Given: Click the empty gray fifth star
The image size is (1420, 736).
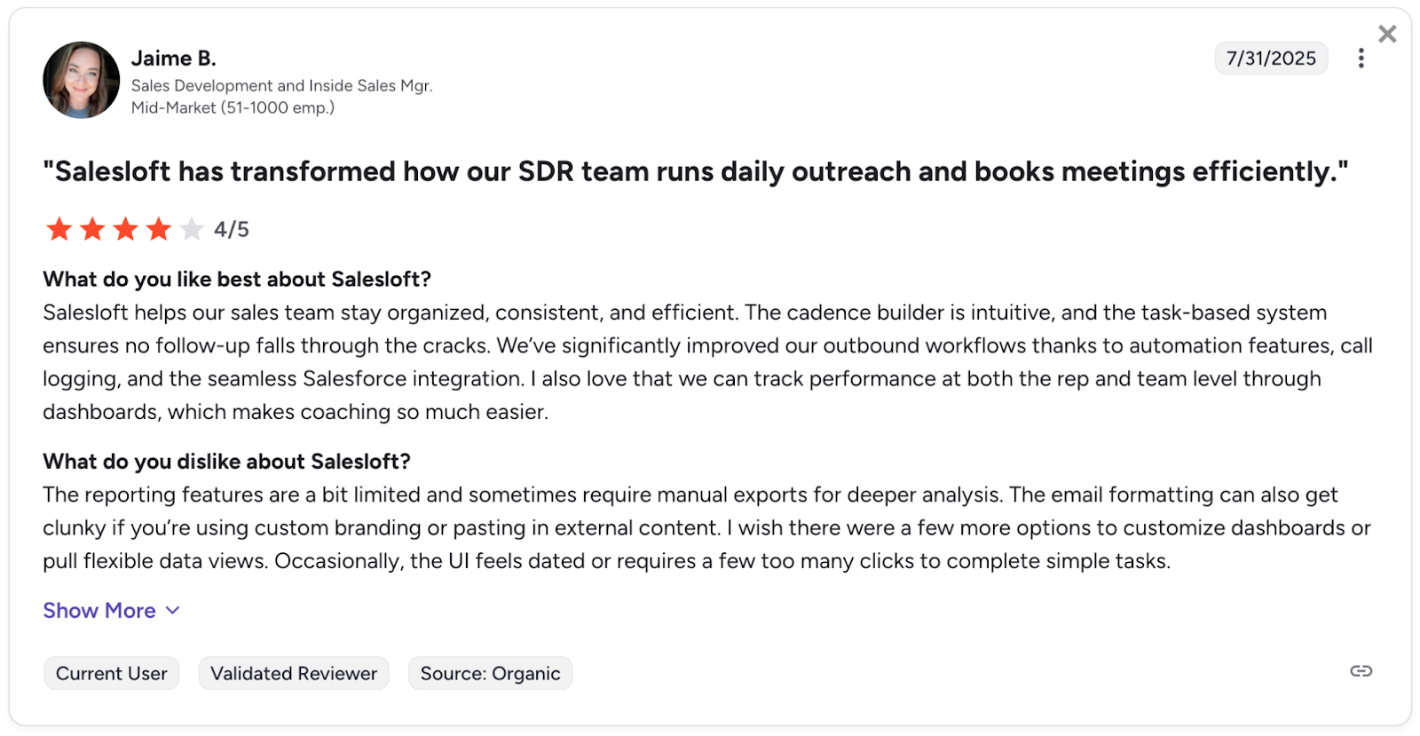Looking at the screenshot, I should pos(192,229).
